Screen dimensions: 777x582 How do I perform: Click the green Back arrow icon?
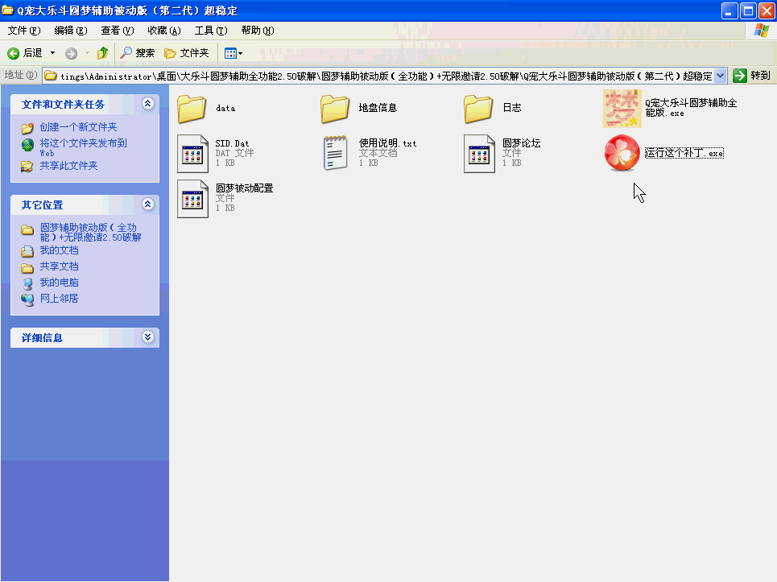[14, 53]
